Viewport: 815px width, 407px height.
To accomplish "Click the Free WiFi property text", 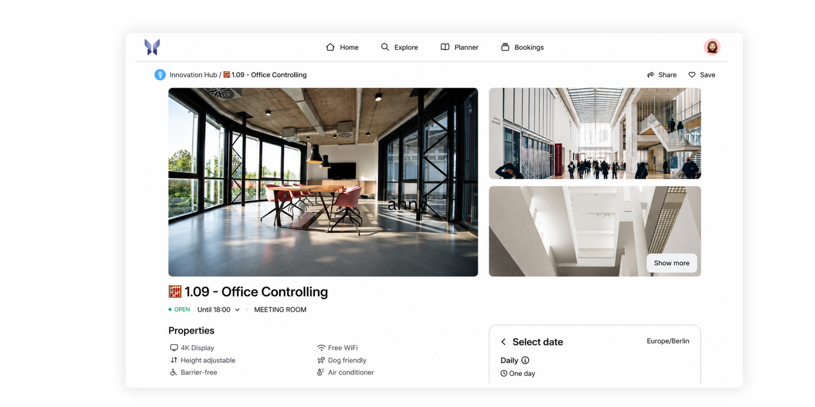I will pyautogui.click(x=343, y=348).
